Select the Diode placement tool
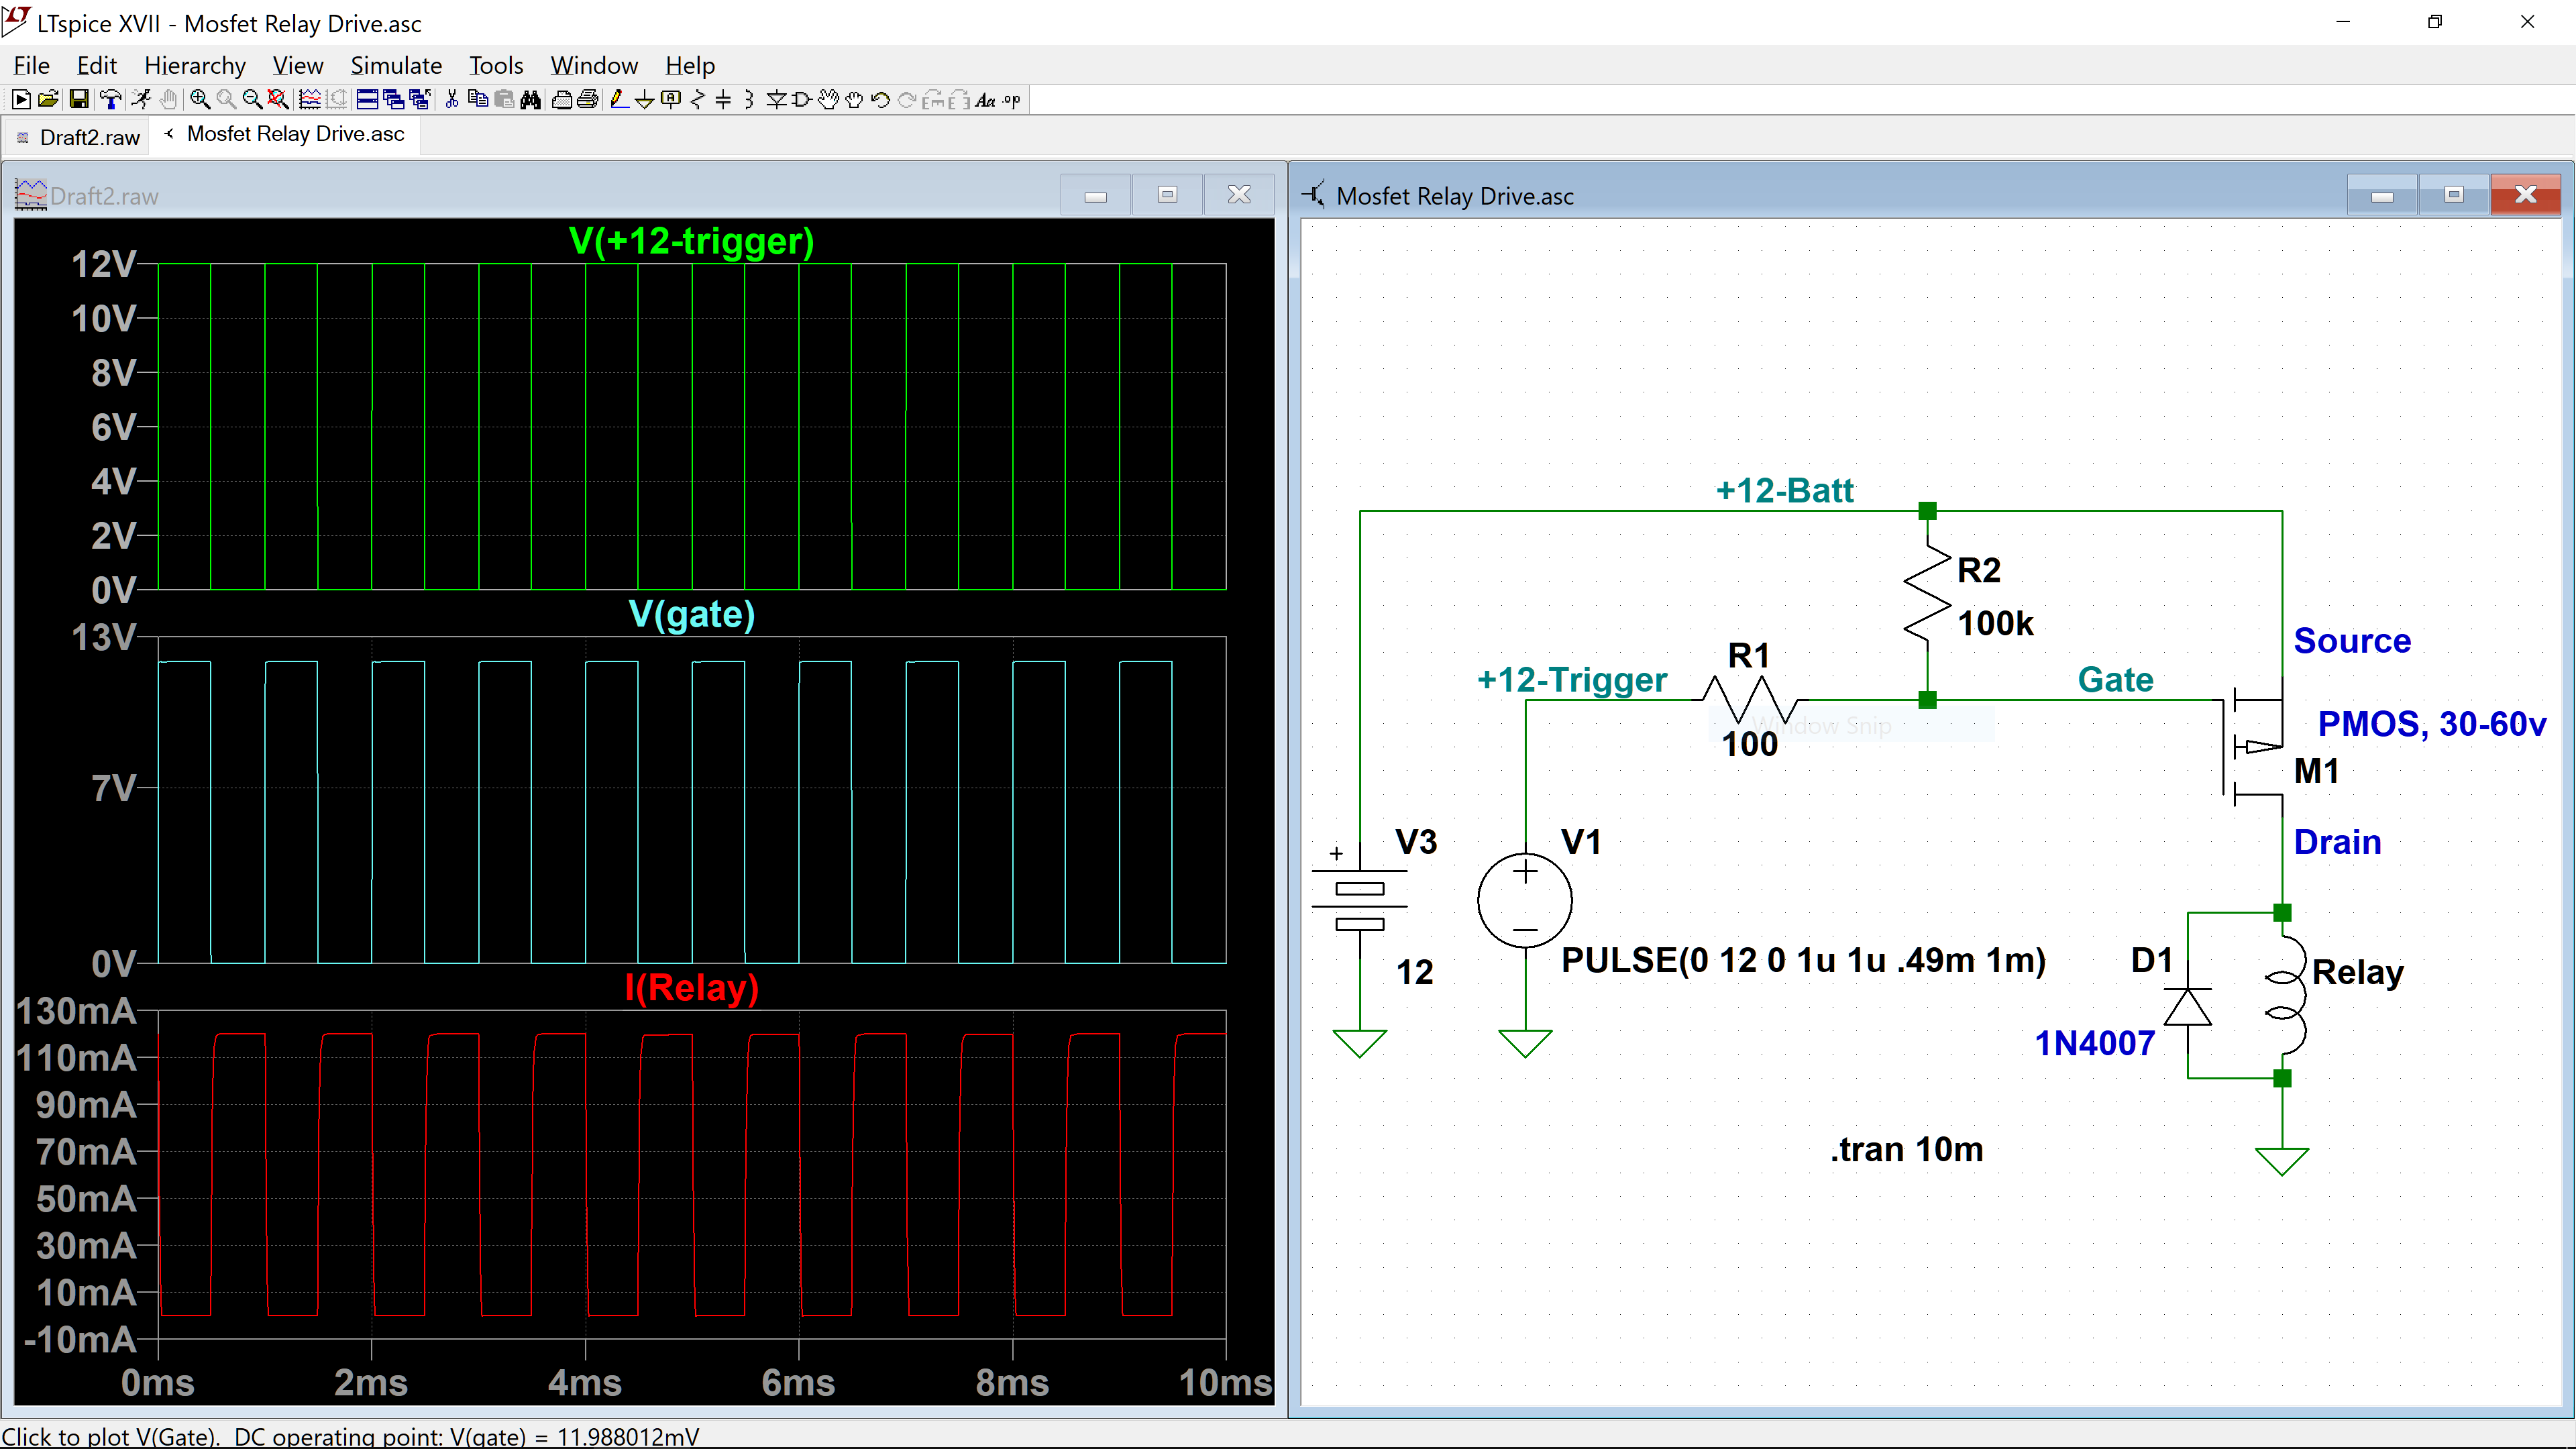2576x1449 pixels. (x=776, y=100)
